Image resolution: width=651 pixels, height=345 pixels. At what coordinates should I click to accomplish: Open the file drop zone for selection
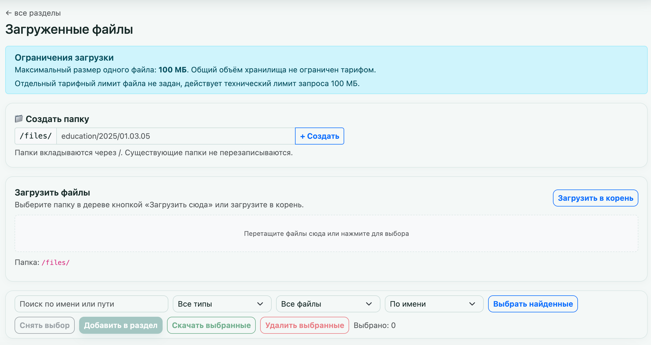click(x=326, y=233)
